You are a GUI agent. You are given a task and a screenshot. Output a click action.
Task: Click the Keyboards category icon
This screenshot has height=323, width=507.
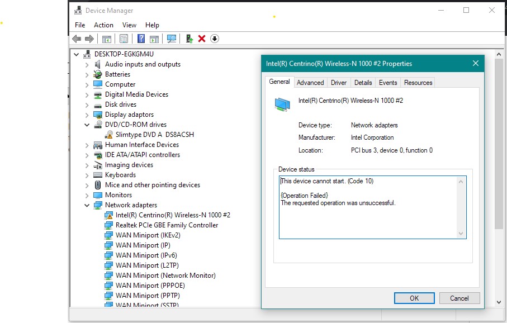pyautogui.click(x=98, y=175)
